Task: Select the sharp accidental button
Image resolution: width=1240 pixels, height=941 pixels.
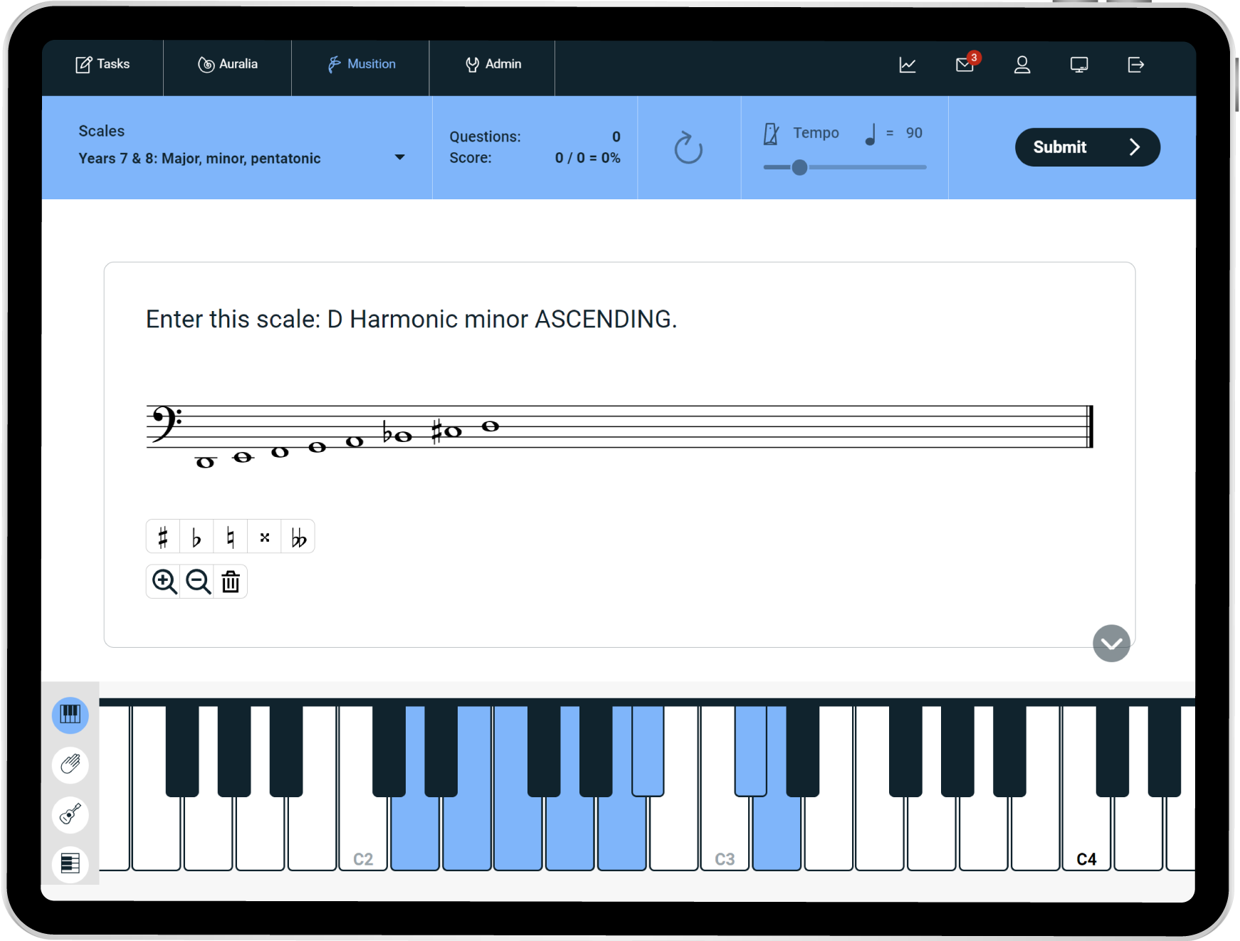Action: [163, 537]
